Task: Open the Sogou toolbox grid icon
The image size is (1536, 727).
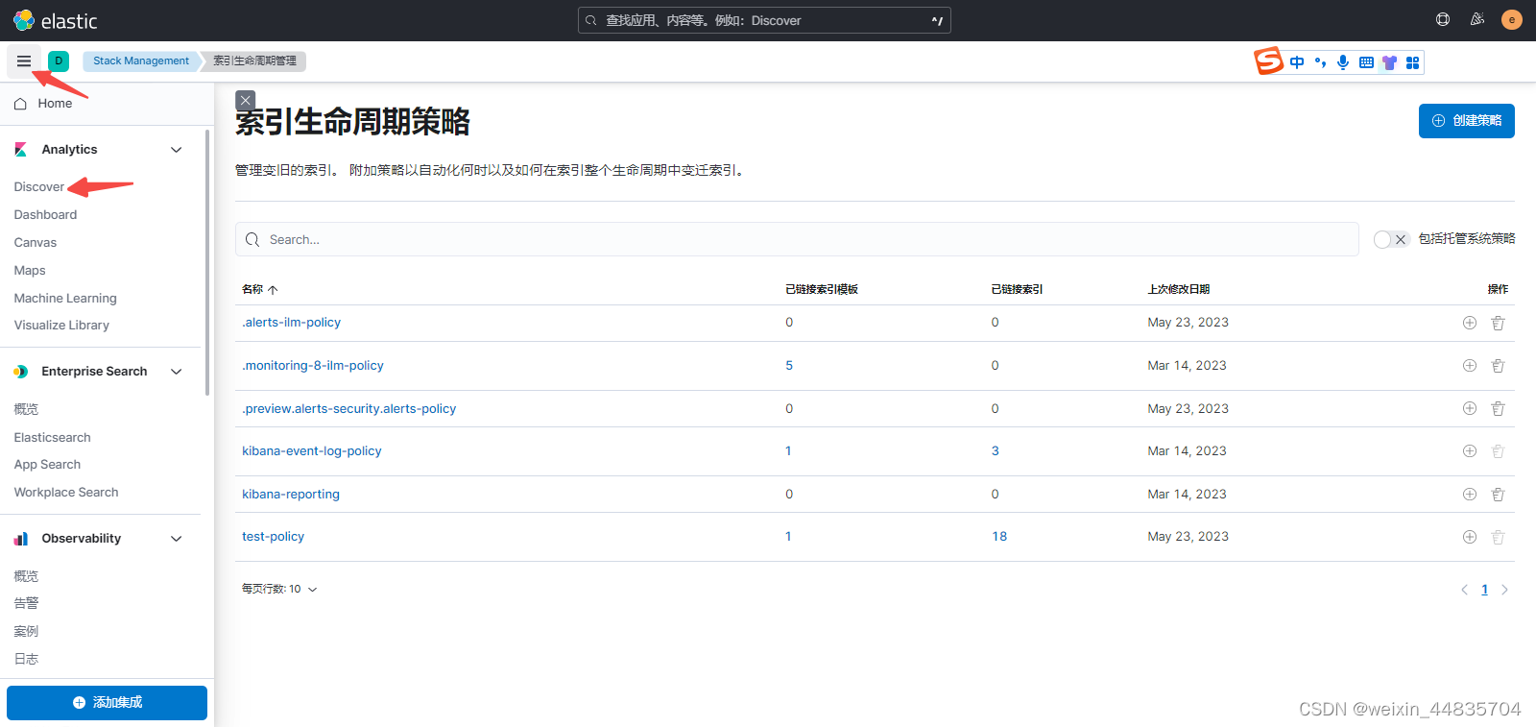Action: point(1412,62)
